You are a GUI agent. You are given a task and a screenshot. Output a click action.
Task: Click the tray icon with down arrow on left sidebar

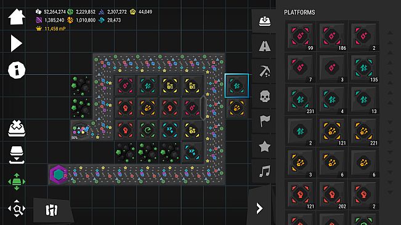tap(17, 155)
